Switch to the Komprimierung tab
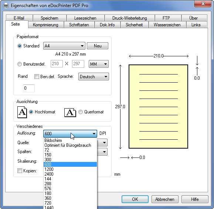The height and width of the screenshot is (209, 214). [45, 25]
